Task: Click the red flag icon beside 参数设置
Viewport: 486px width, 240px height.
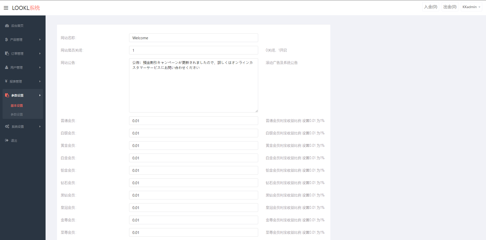Action: coord(7,95)
